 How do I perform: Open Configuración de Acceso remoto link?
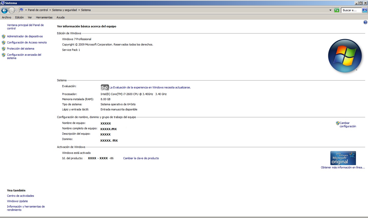click(x=27, y=42)
